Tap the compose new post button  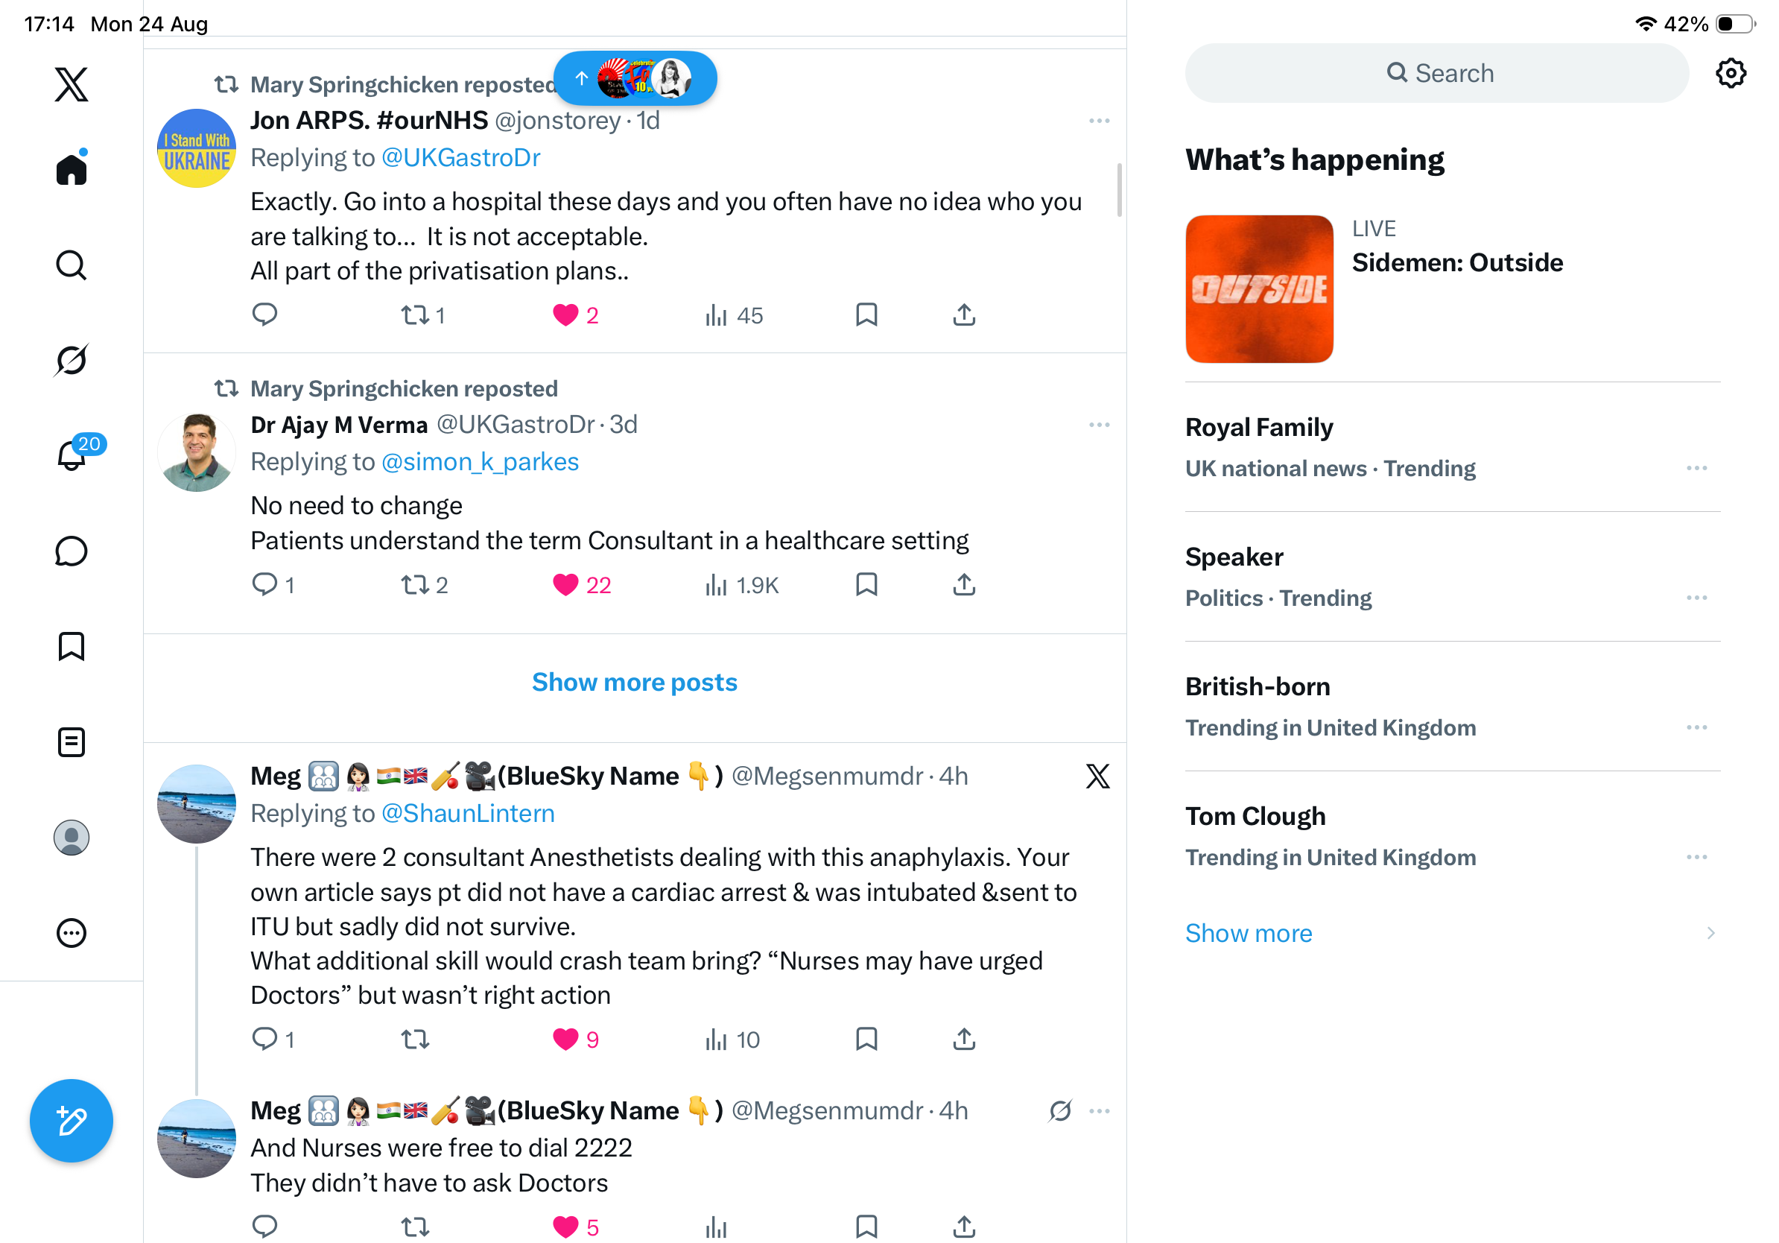tap(72, 1120)
